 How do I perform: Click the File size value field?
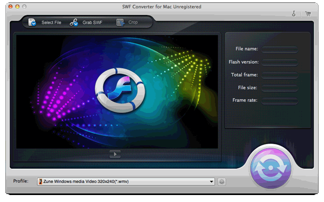(280, 88)
